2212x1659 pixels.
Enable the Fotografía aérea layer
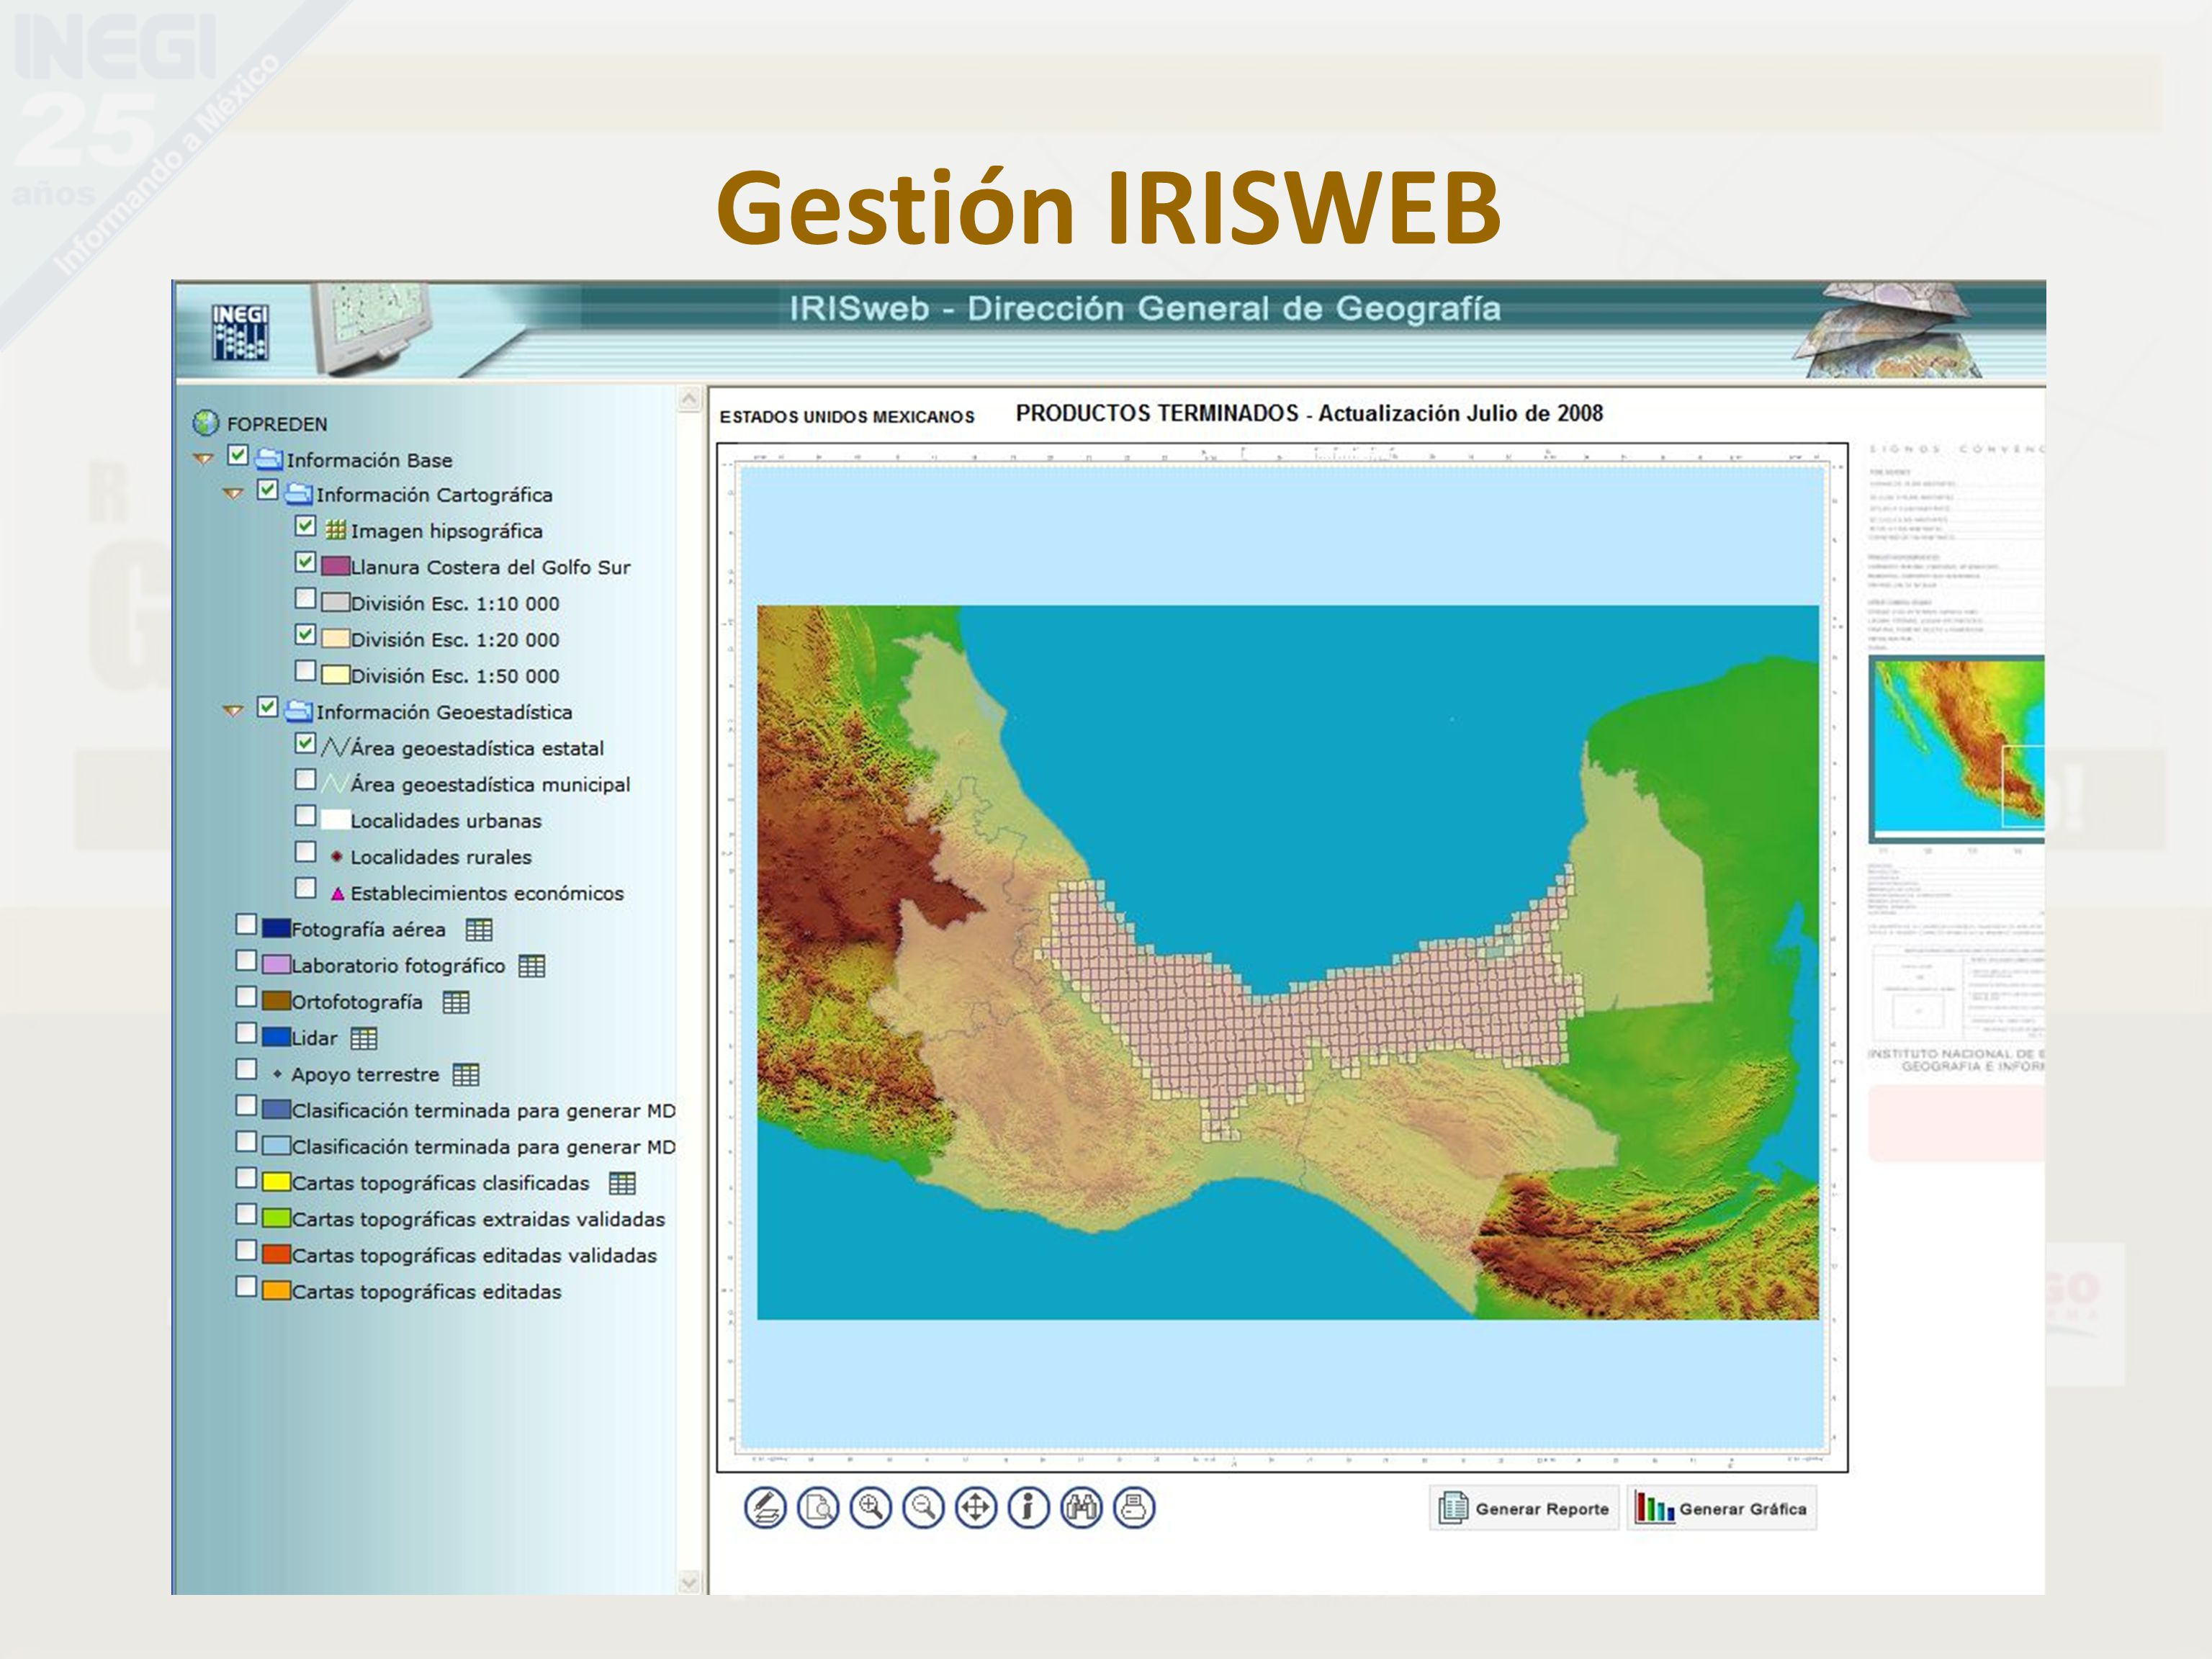[x=246, y=924]
